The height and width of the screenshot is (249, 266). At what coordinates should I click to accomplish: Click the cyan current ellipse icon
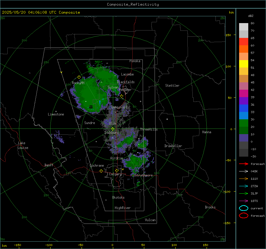click(x=244, y=208)
